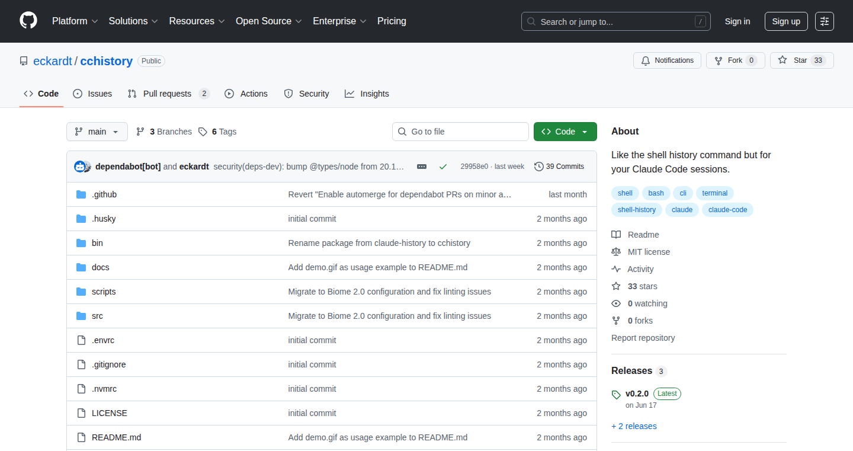The image size is (853, 451).
Task: Open the accessibility settings icon in the header
Action: (x=824, y=21)
